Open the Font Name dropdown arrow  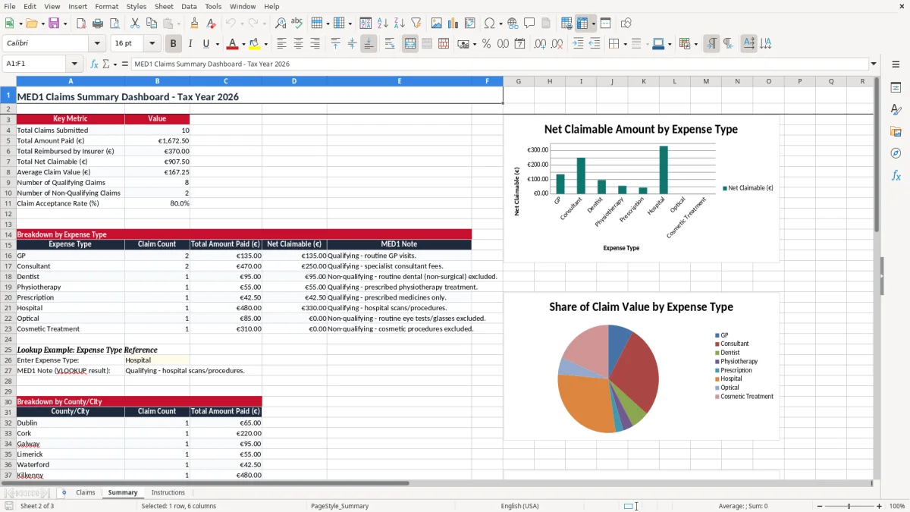(96, 44)
